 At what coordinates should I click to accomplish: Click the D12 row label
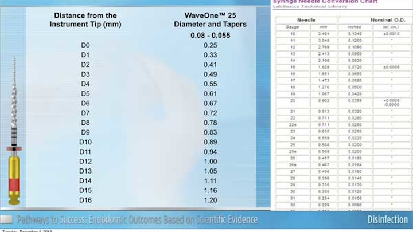85,162
